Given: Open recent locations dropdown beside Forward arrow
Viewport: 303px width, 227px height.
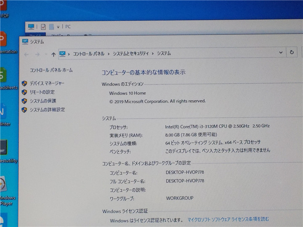Looking at the screenshot, I should tap(46, 54).
